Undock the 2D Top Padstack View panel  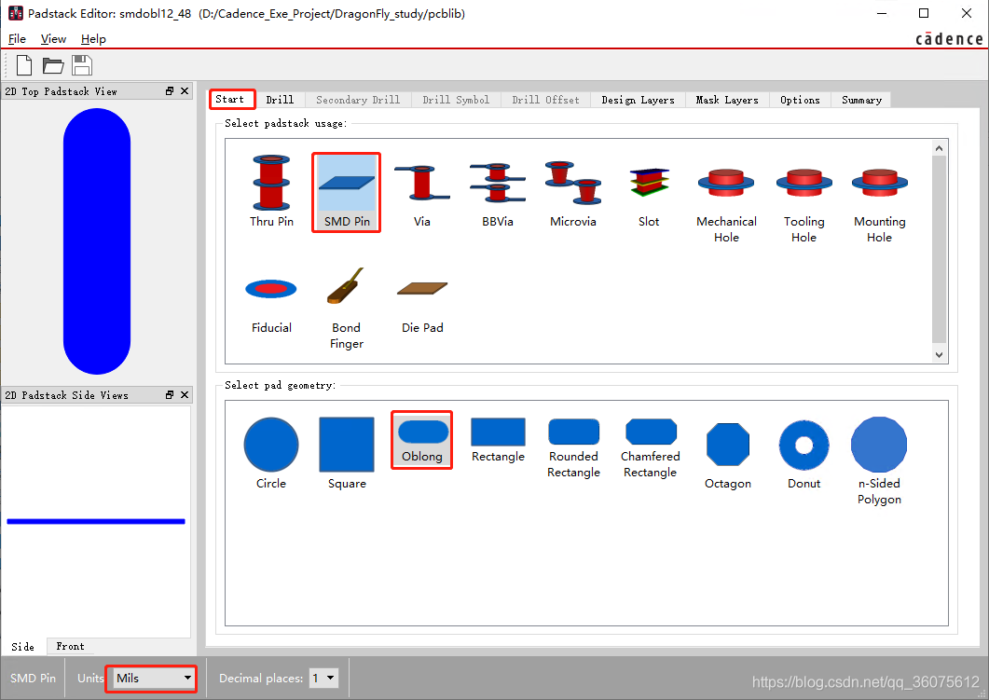point(170,91)
